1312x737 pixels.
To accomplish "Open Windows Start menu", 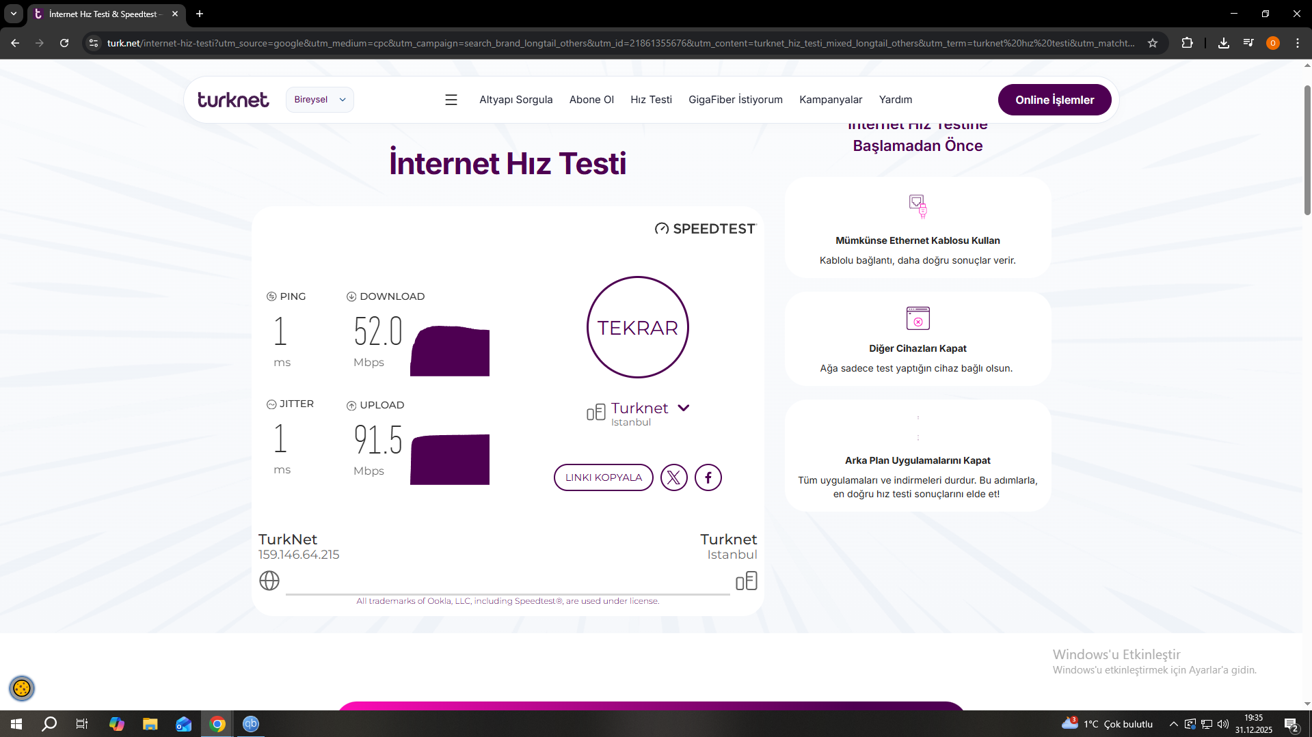I will [16, 724].
